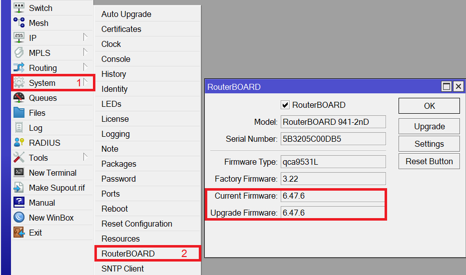This screenshot has width=466, height=275.
Task: Click the New WinBox icon
Action: 19,218
